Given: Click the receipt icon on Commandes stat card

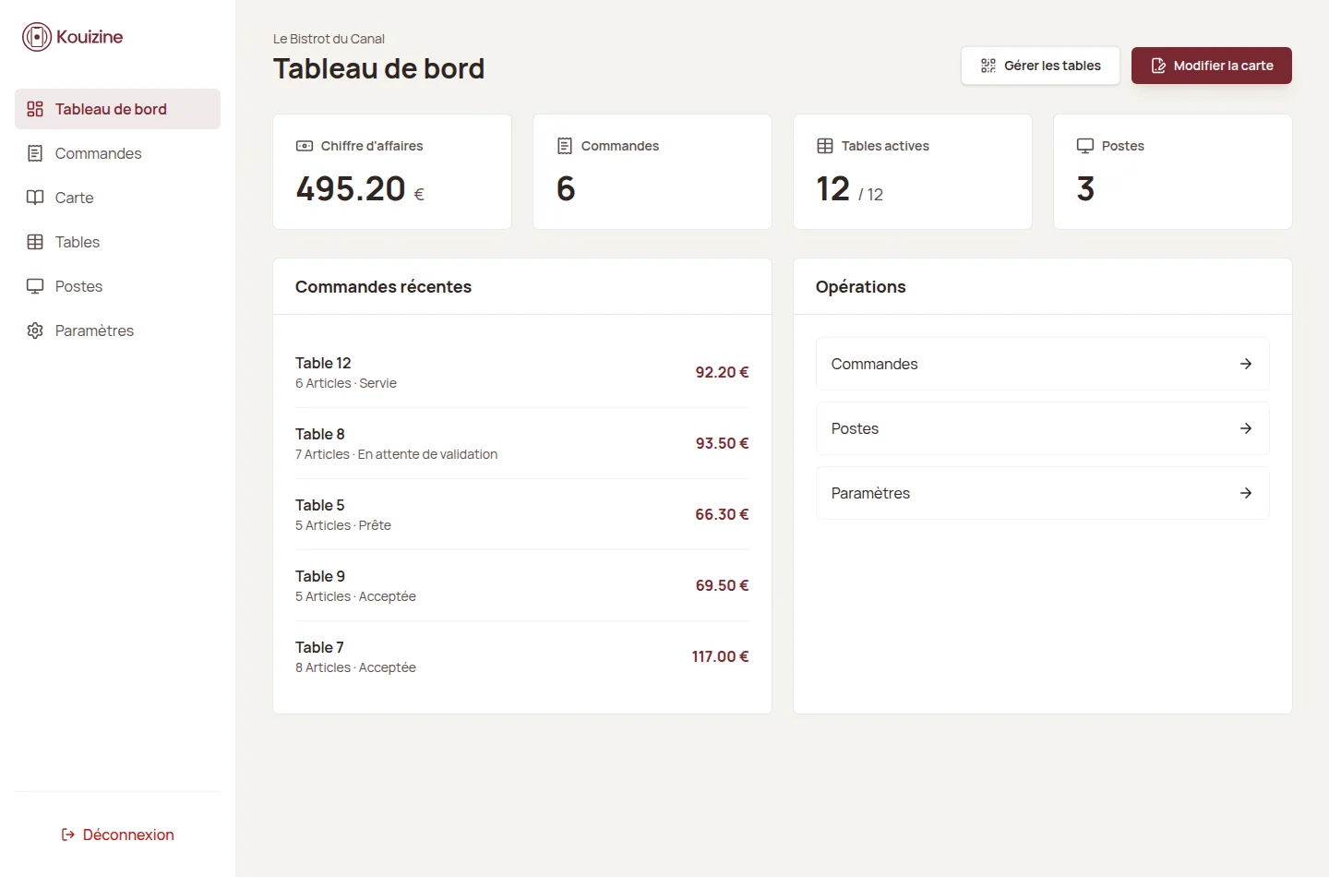Looking at the screenshot, I should (565, 146).
